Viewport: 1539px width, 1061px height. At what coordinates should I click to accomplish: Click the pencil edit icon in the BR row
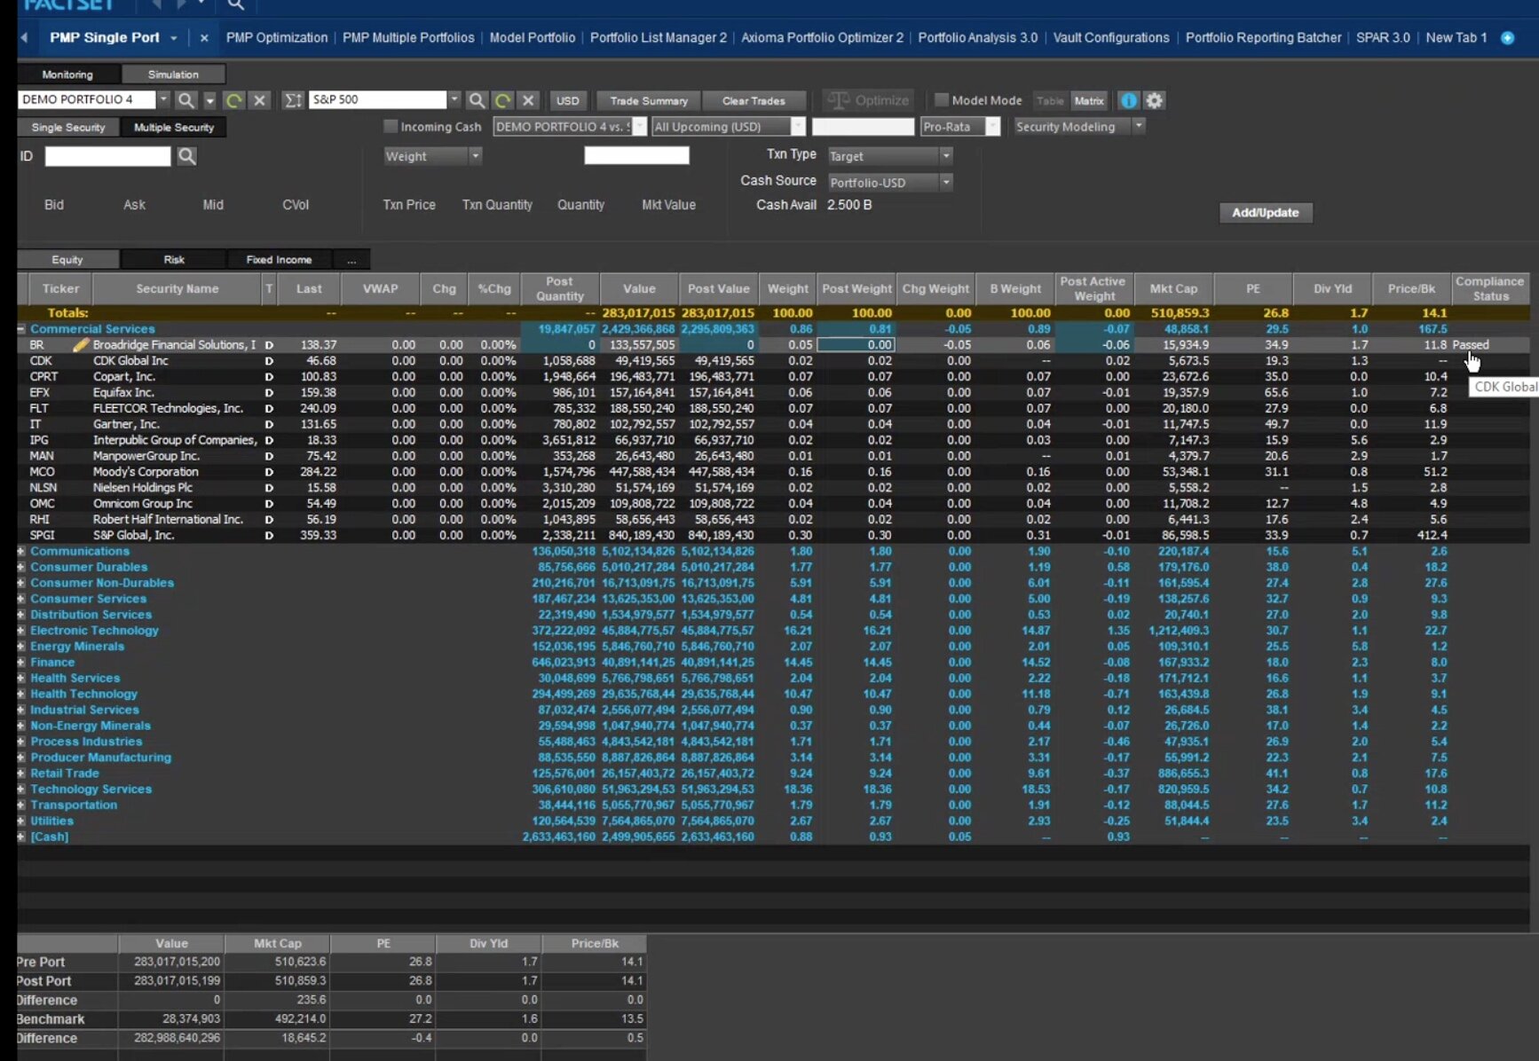[x=80, y=345]
